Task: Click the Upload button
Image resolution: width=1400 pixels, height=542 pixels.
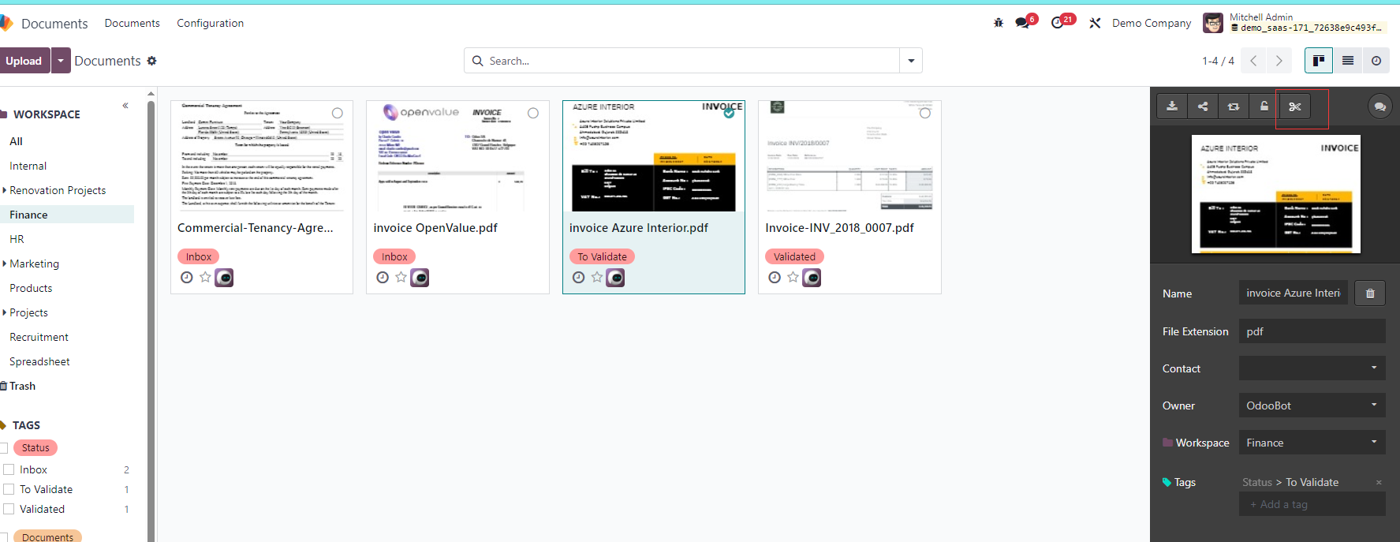Action: point(24,61)
